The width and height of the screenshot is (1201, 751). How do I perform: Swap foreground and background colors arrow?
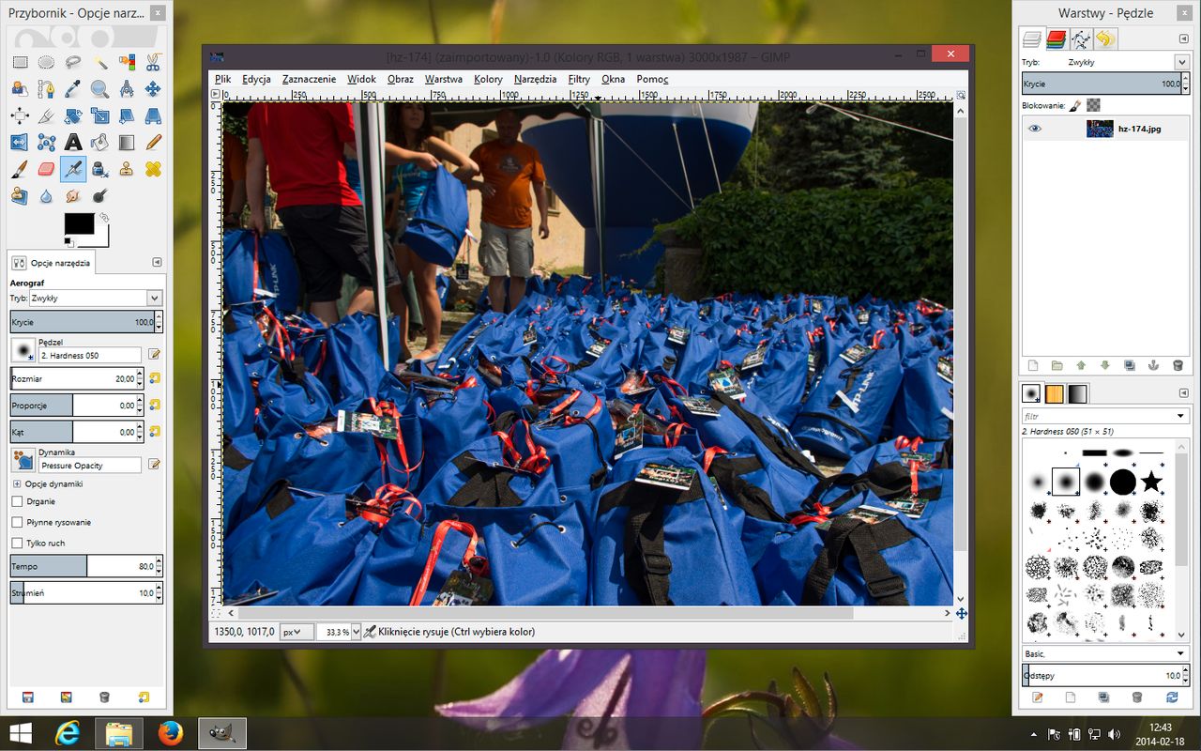point(104,218)
